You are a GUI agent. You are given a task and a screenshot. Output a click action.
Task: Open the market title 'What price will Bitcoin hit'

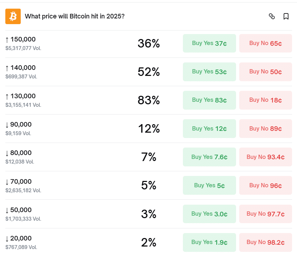pyautogui.click(x=74, y=16)
